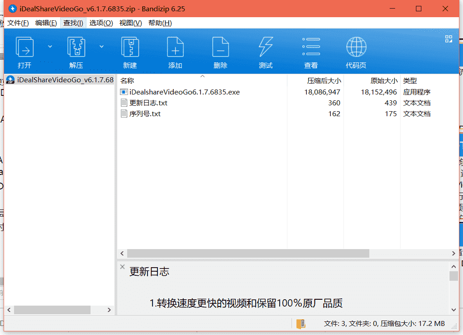Click the preview pane's scroll down arrow
This screenshot has width=463, height=335.
tap(453, 310)
